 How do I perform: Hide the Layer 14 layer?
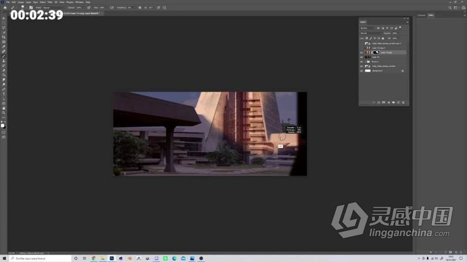pyautogui.click(x=361, y=57)
